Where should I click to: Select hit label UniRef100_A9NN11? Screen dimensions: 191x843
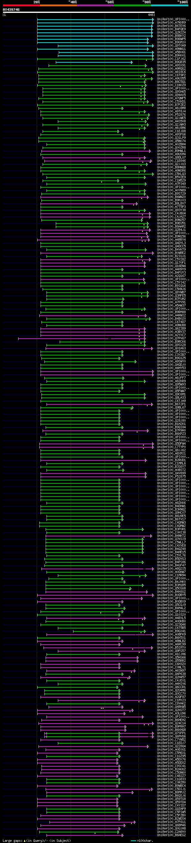tap(171, 49)
